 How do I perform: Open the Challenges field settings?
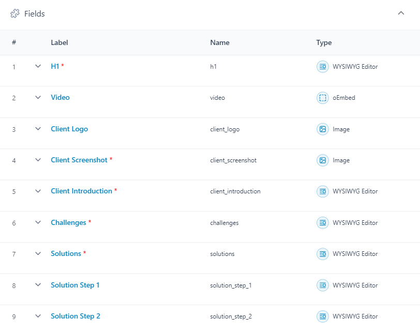[68, 223]
